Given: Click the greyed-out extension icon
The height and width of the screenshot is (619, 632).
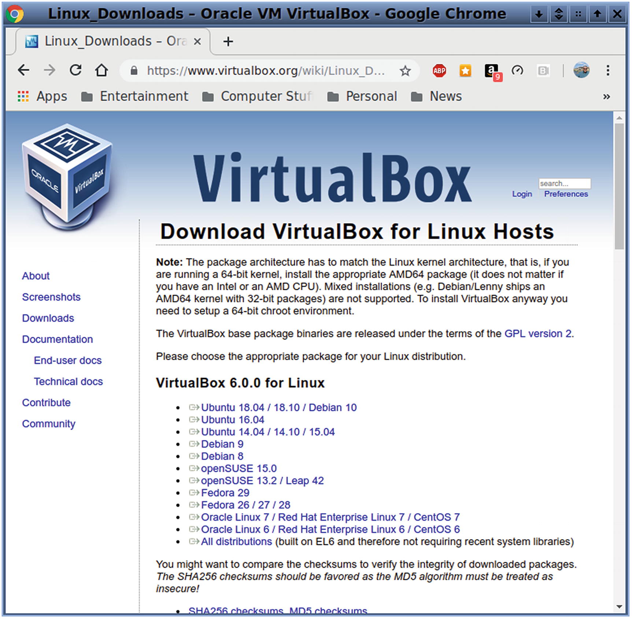Looking at the screenshot, I should point(543,70).
